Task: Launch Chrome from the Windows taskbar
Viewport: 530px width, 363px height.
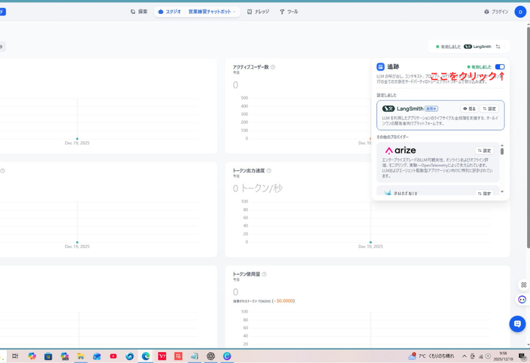Action: tap(146, 356)
